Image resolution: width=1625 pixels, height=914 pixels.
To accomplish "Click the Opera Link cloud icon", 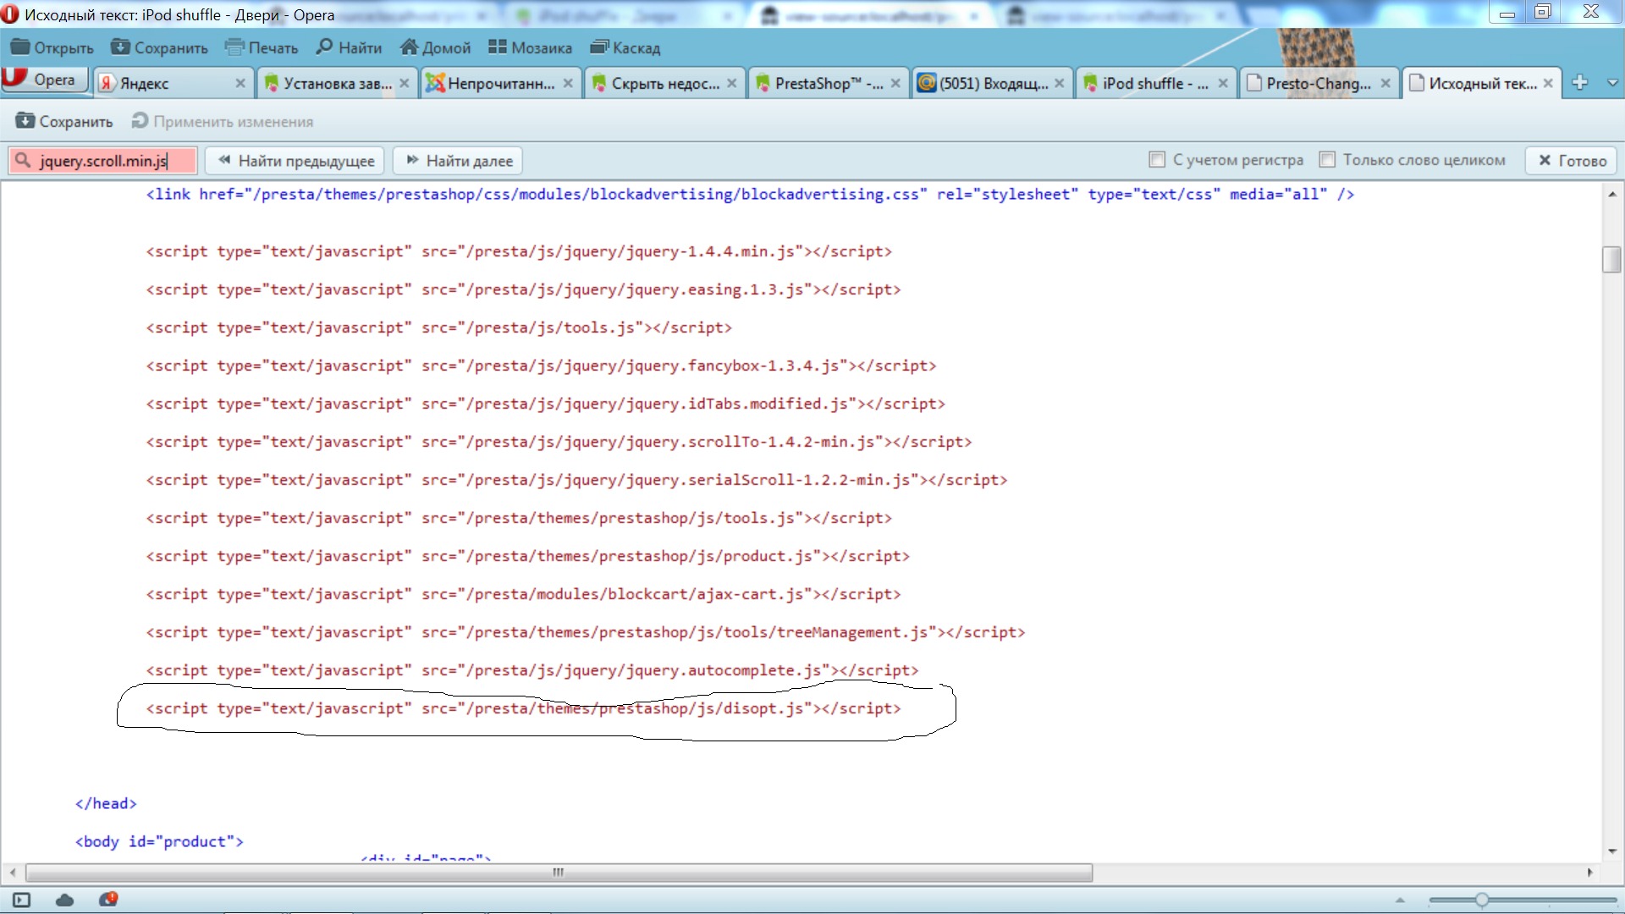I will coord(64,900).
